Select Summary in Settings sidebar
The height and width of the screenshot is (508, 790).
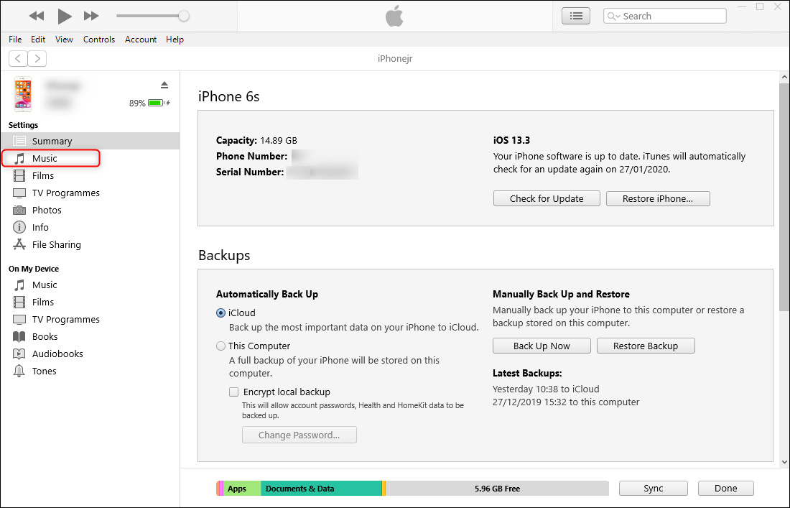90,141
